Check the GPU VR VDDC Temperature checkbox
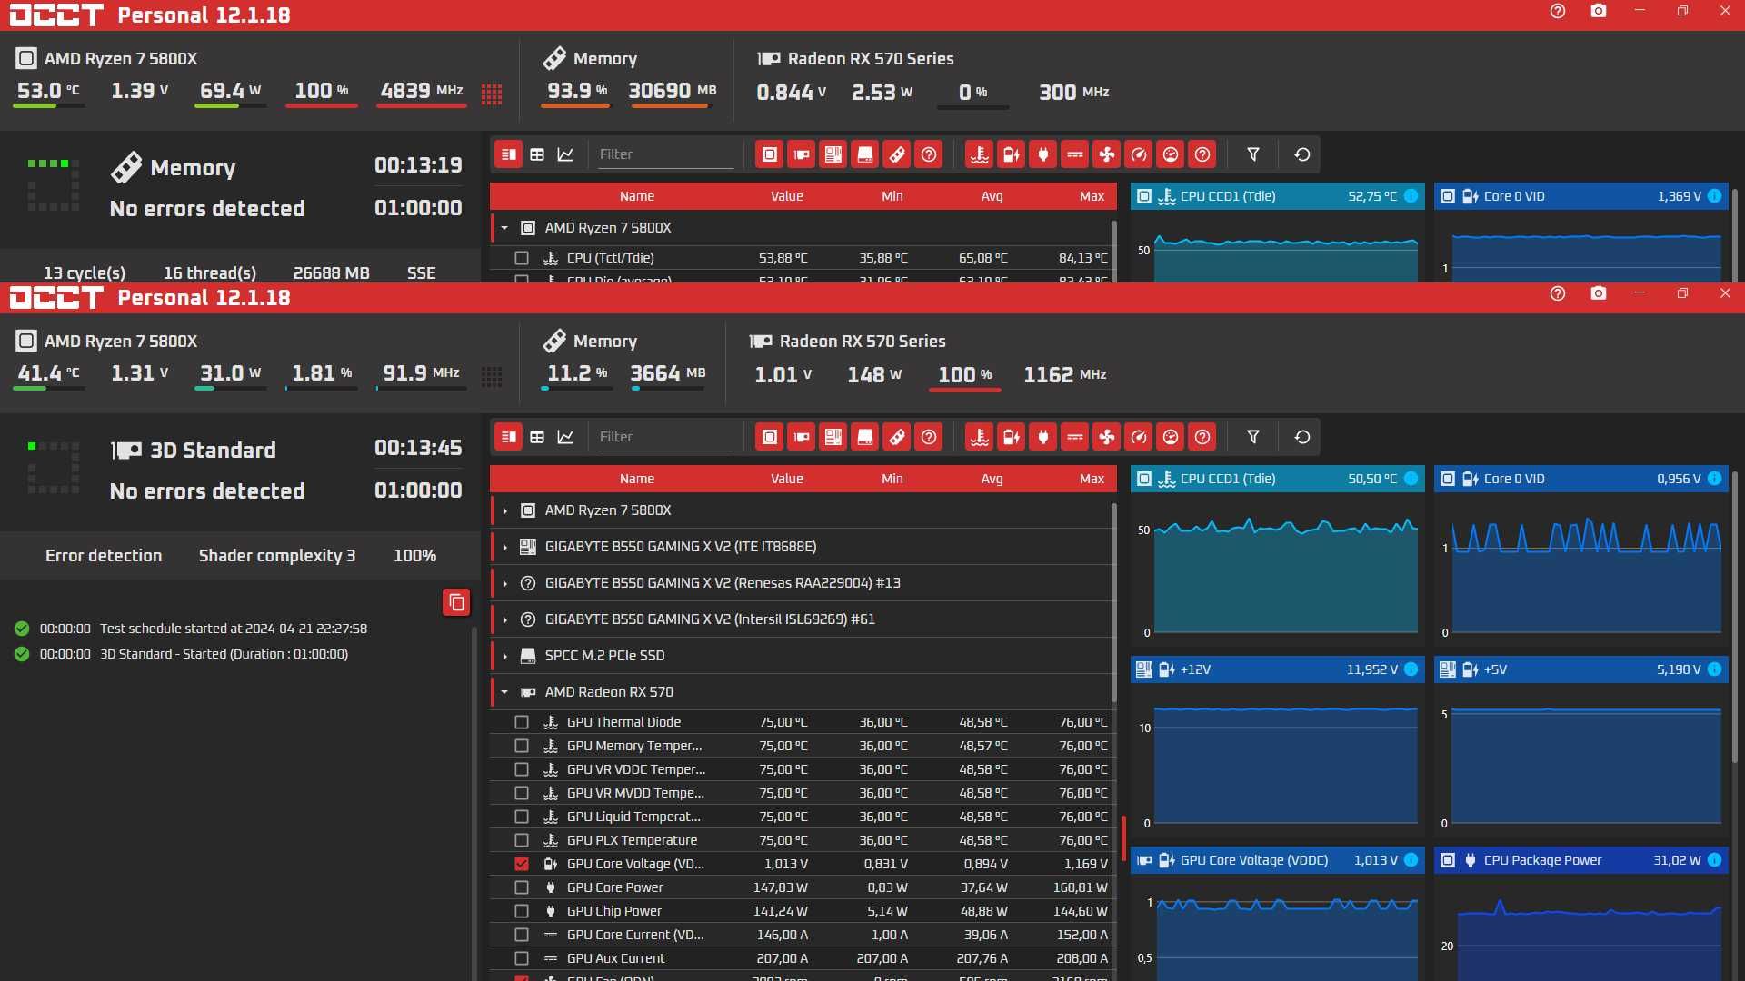This screenshot has height=981, width=1745. pos(522,769)
